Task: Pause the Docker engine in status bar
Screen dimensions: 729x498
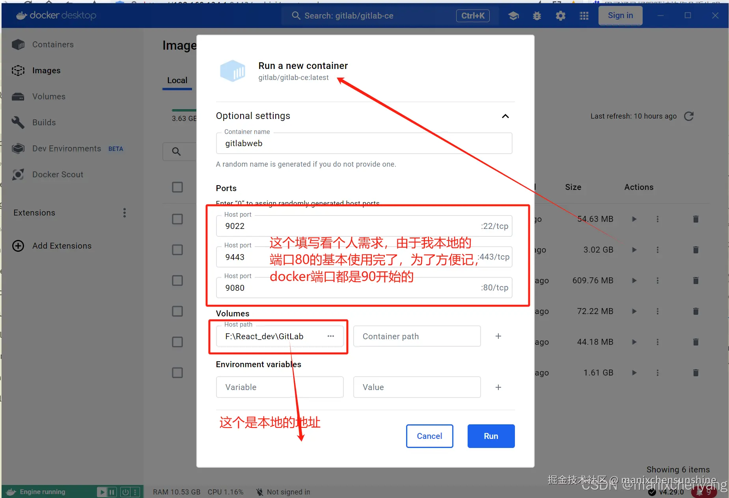Action: pyautogui.click(x=112, y=492)
